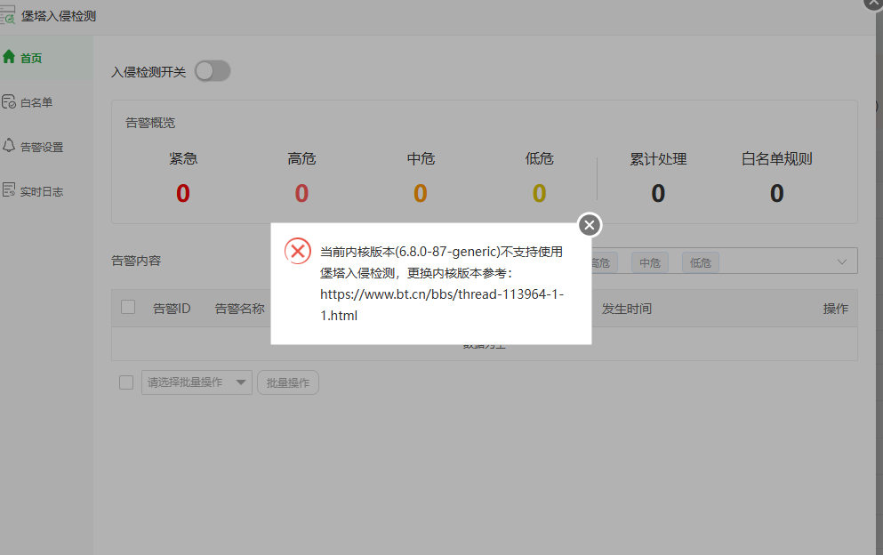Click the 低危 alert count zero

coord(540,193)
